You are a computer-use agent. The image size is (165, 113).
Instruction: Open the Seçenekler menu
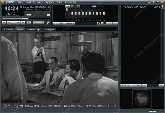pos(38,2)
